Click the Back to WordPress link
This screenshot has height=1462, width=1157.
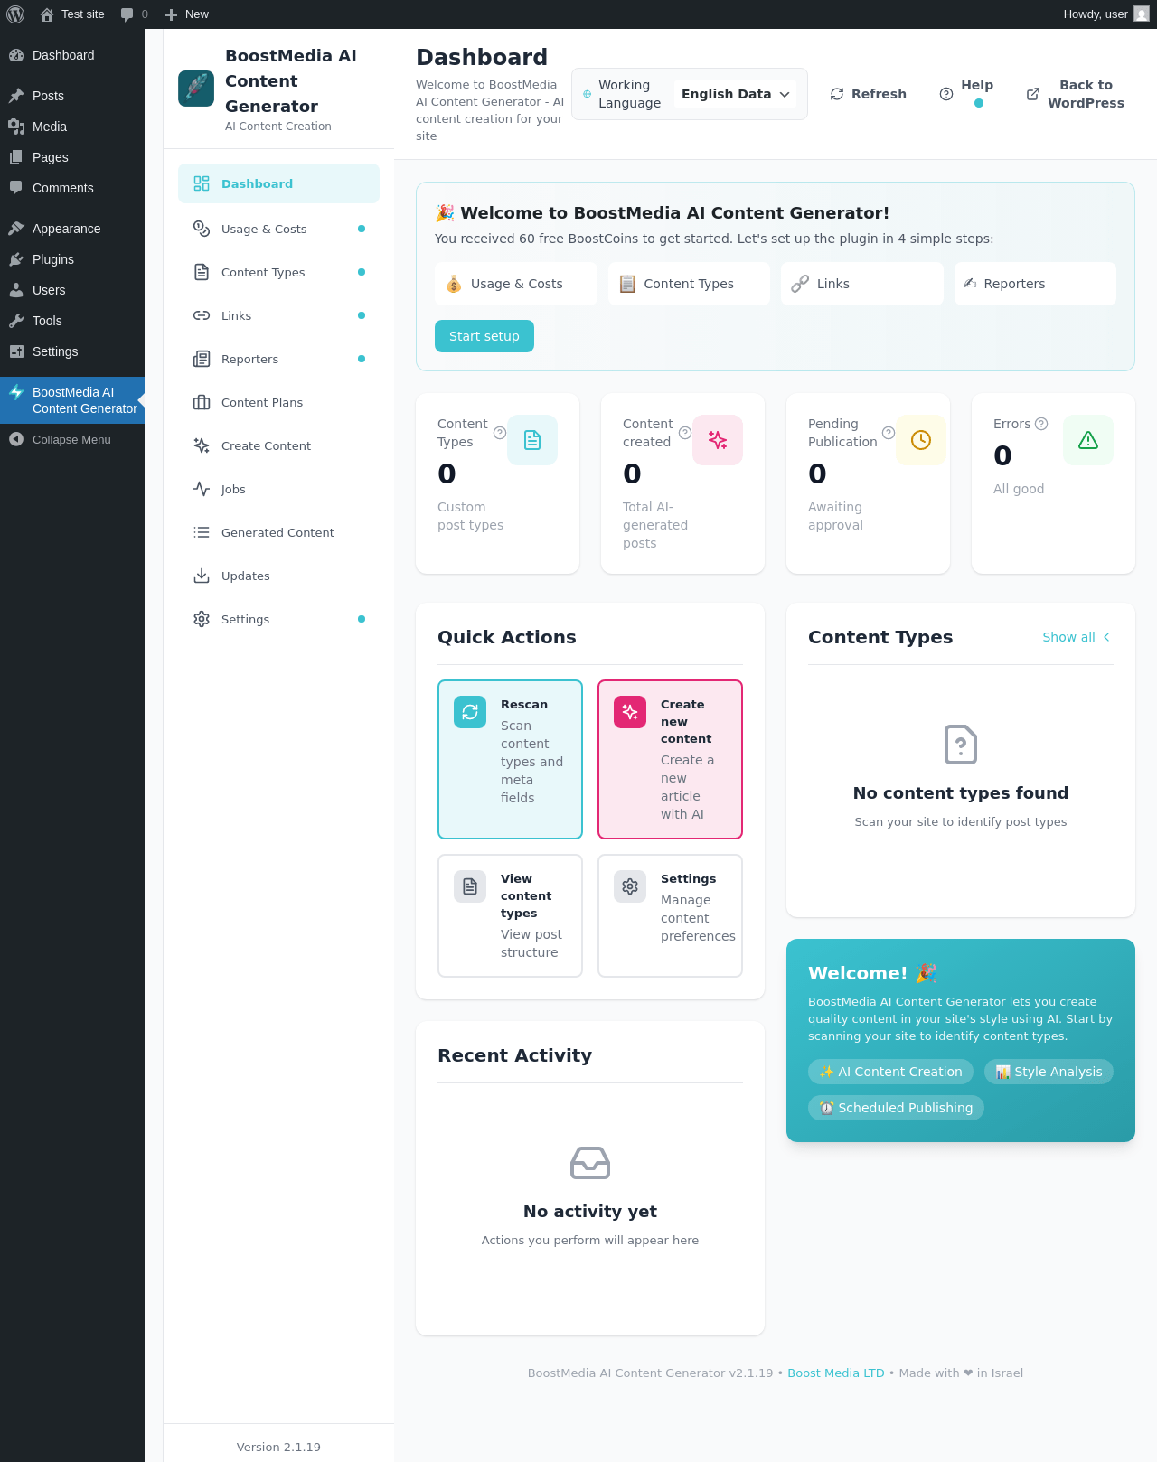point(1076,94)
